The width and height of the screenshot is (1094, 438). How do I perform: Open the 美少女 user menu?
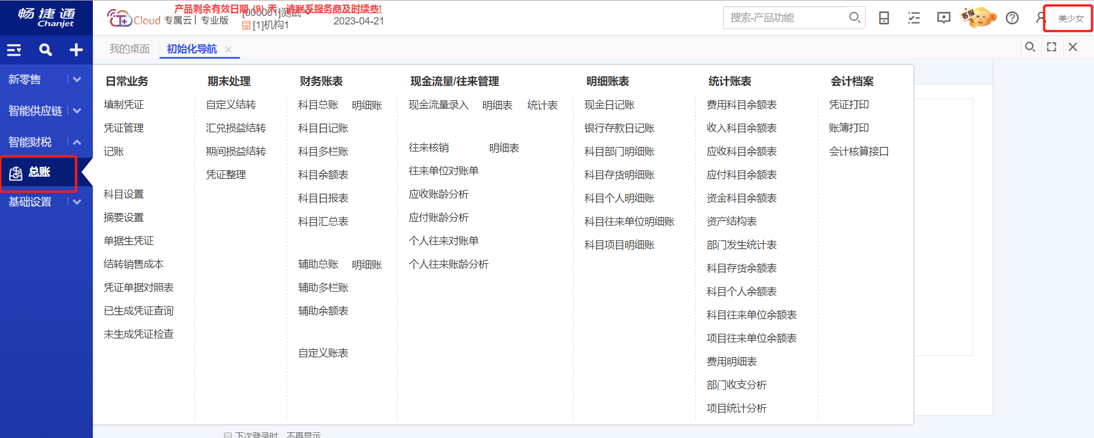pos(1071,19)
